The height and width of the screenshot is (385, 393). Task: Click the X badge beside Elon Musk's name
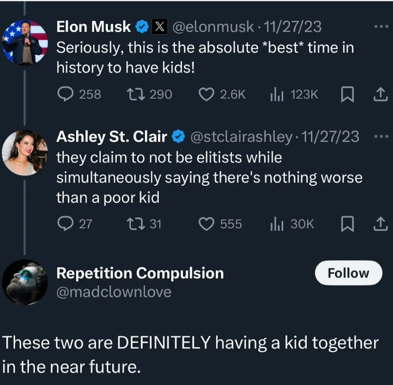(x=159, y=26)
